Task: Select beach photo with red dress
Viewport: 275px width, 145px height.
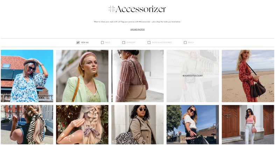Action: pyautogui.click(x=248, y=76)
